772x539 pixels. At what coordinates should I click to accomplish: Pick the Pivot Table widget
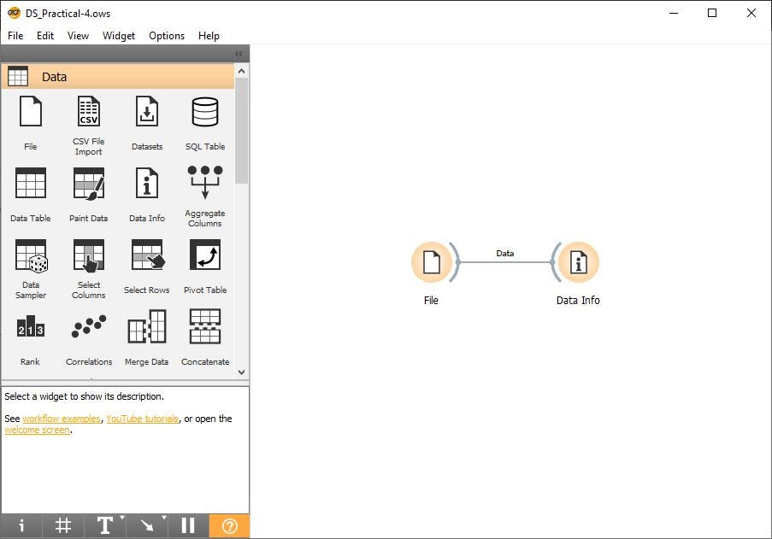(x=205, y=266)
